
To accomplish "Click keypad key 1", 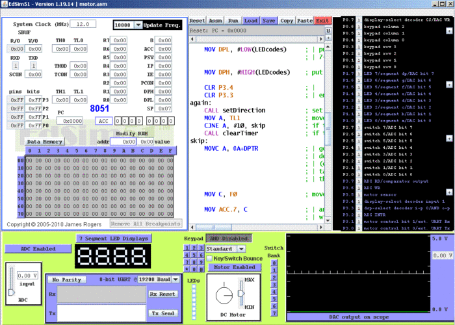I will 187,248.
